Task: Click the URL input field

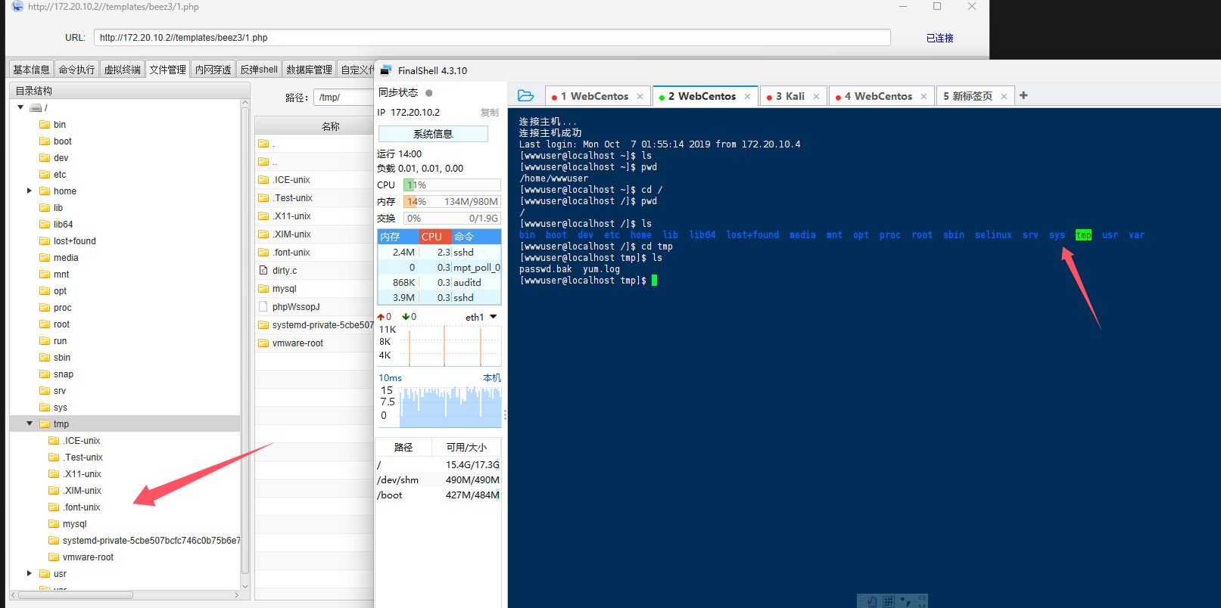Action: pyautogui.click(x=492, y=38)
